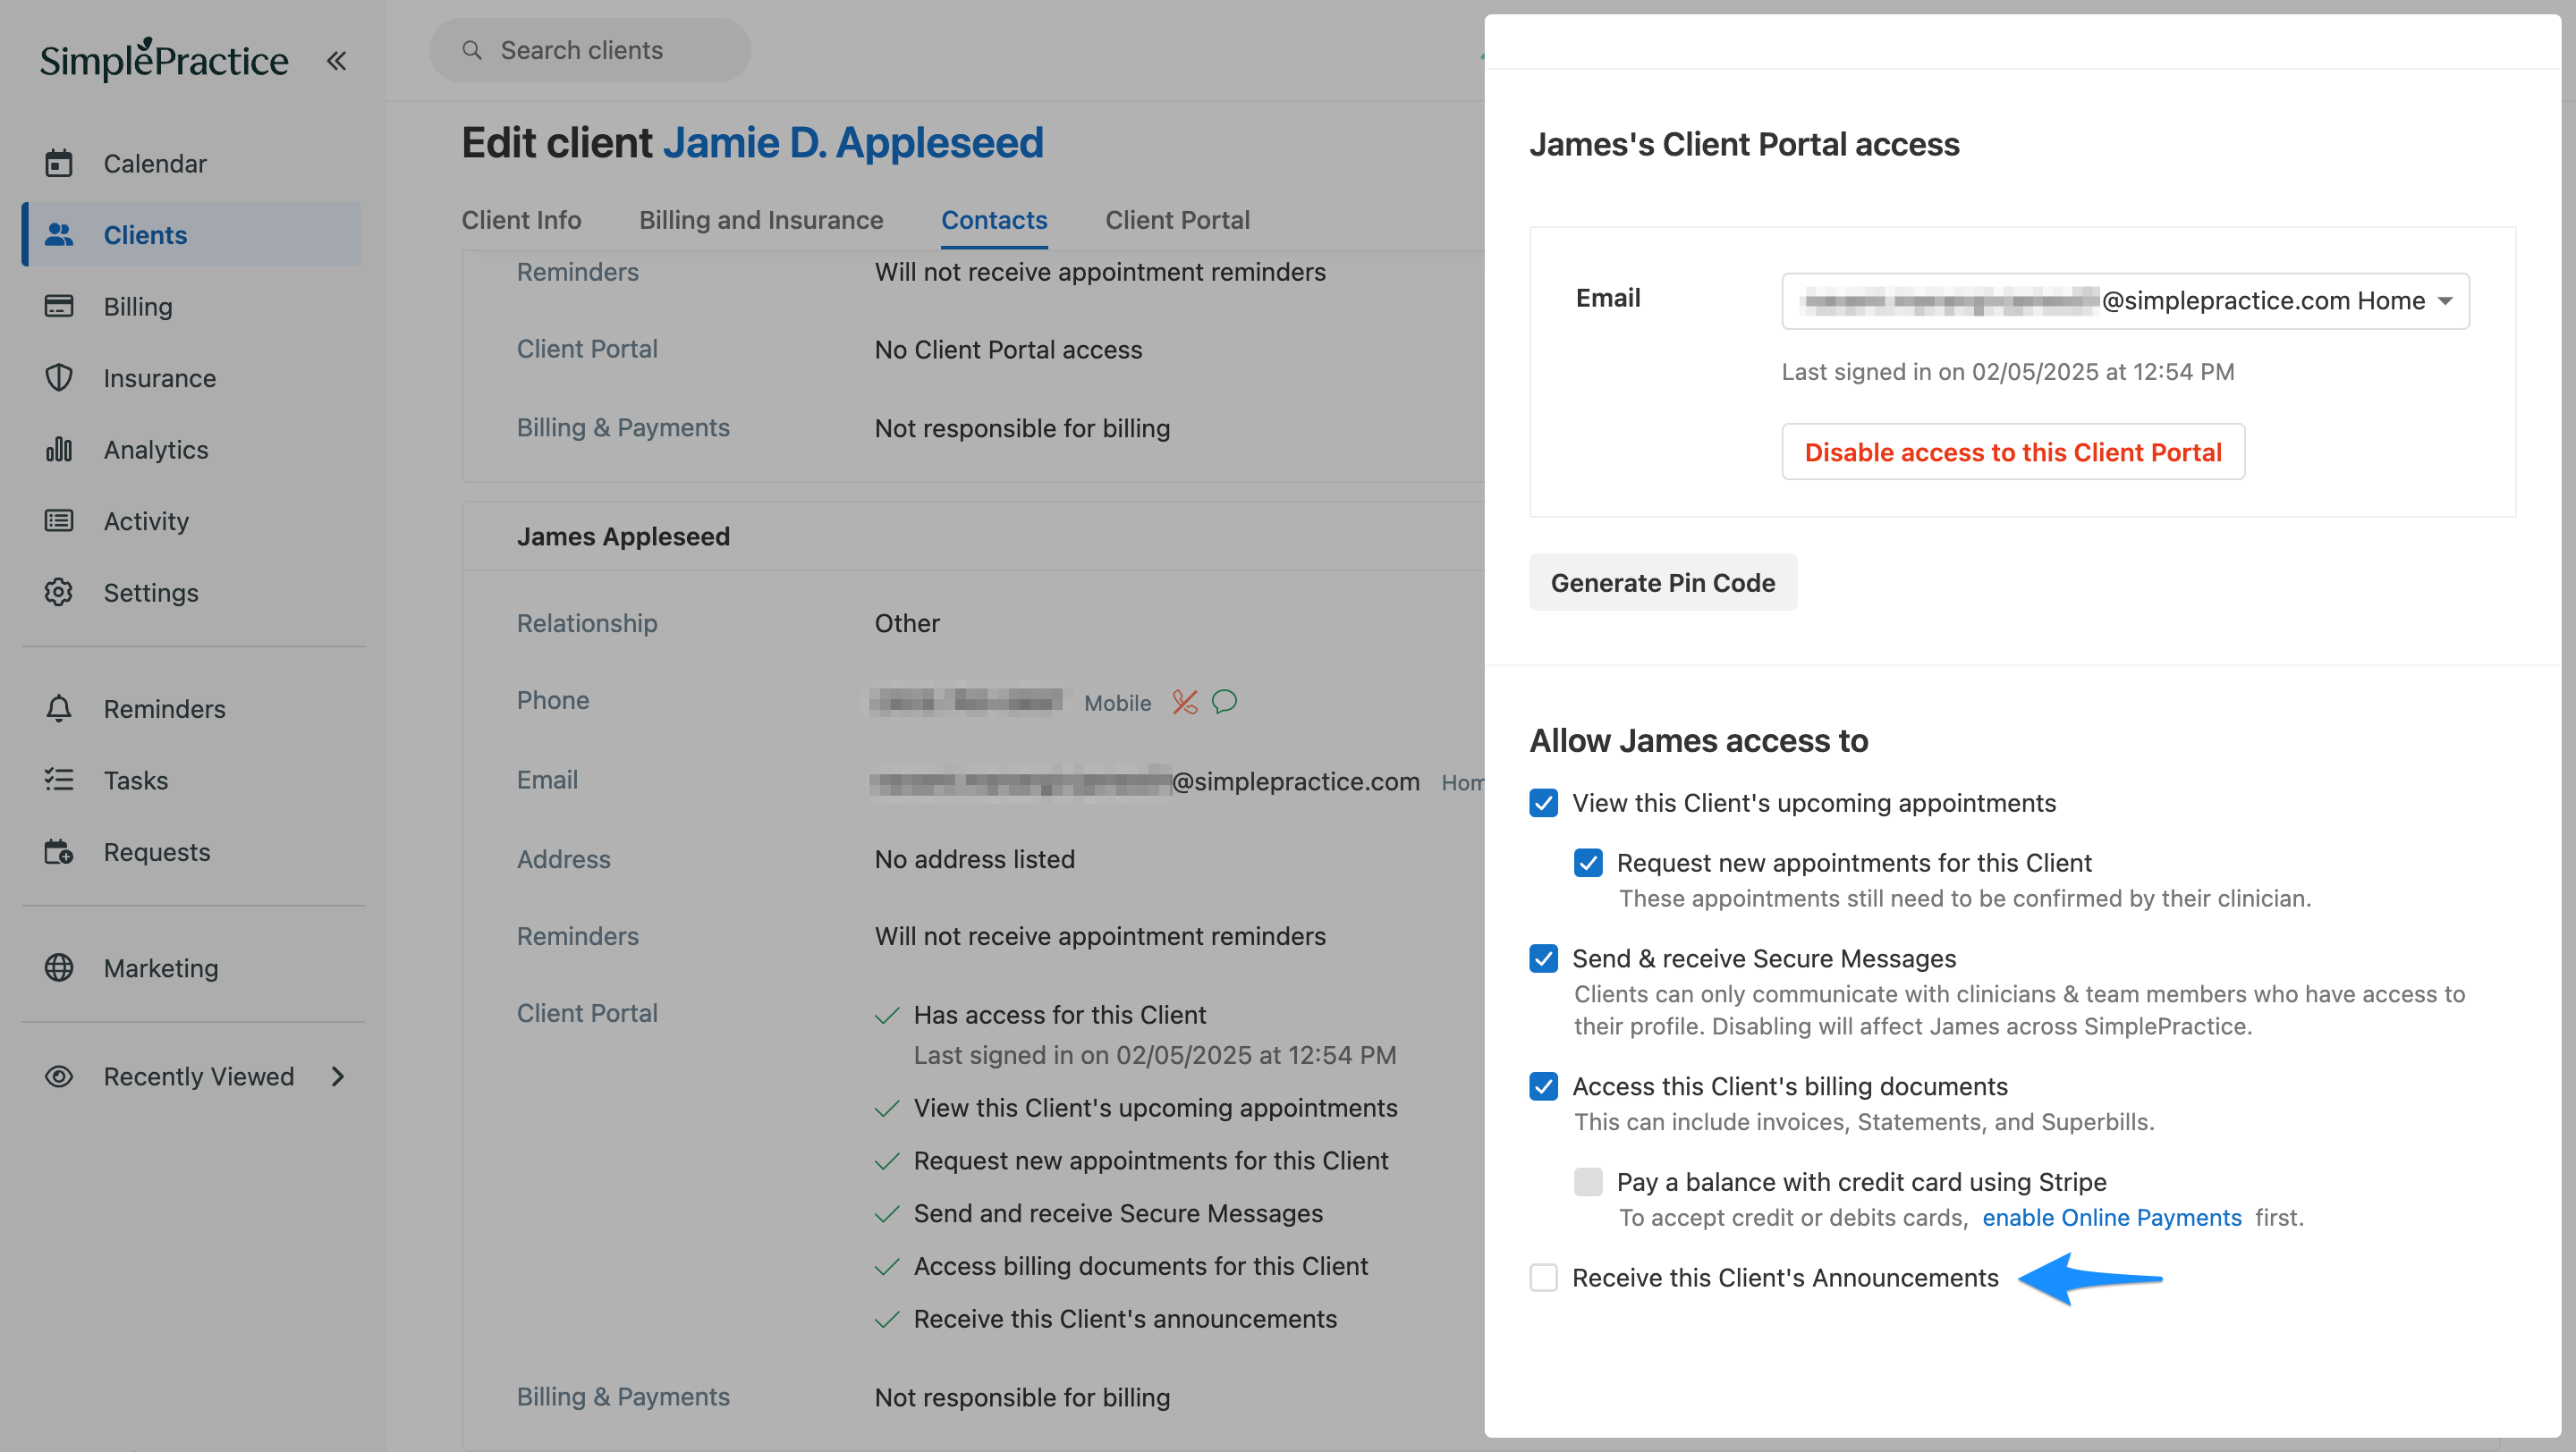2576x1452 pixels.
Task: Click the Tasks checklist icon
Action: 59,780
